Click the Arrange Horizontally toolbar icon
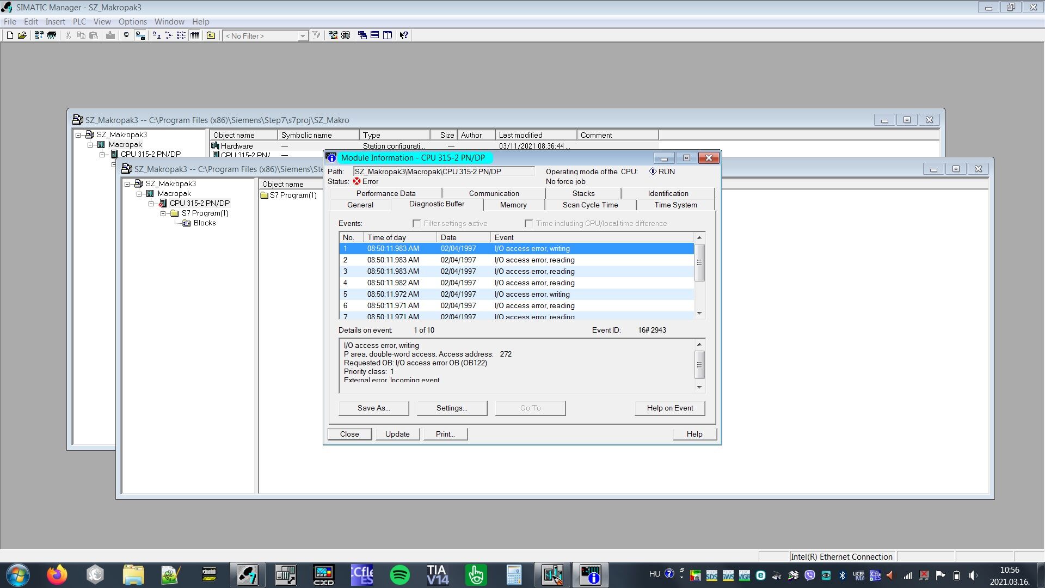 pos(375,35)
